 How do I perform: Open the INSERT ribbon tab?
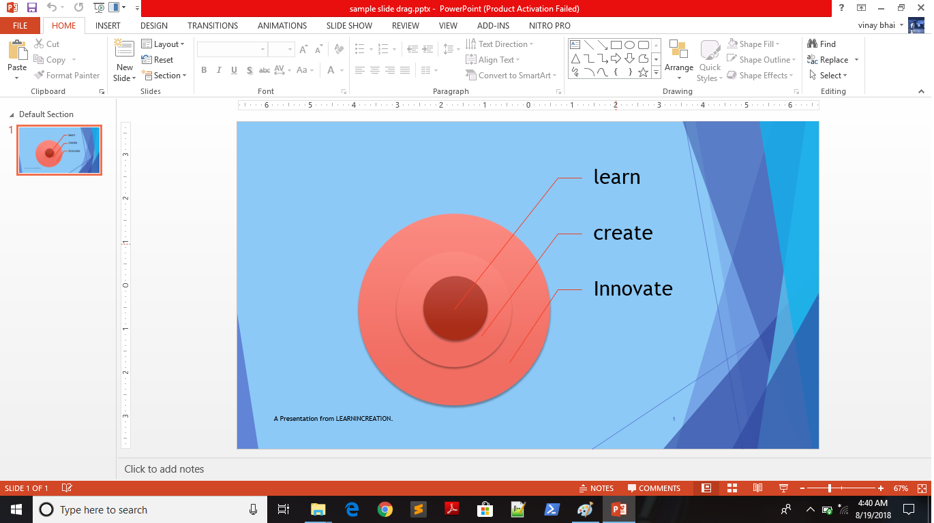[x=108, y=26]
